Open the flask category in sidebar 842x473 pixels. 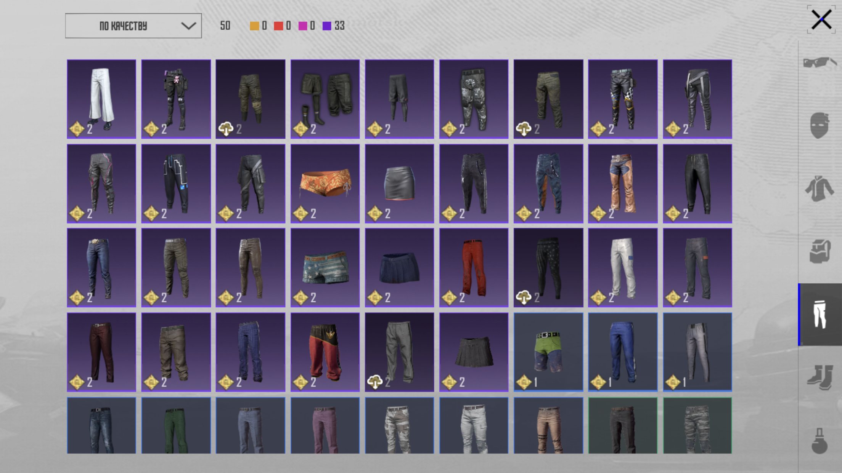820,441
